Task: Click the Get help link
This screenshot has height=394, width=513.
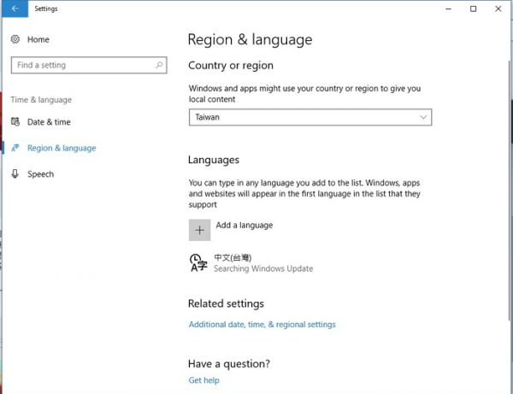Action: tap(203, 380)
